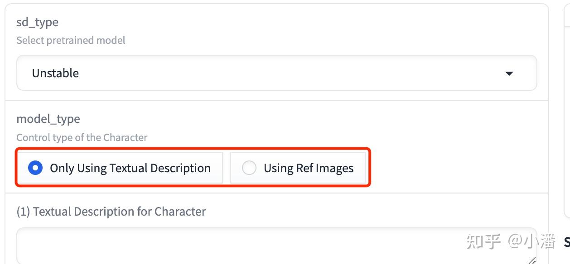The image size is (570, 264).
Task: Select Only Using Textual Description option
Action: tap(121, 168)
